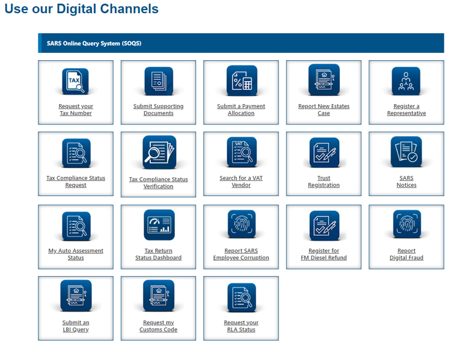Open the Register a Representative icon
Image resolution: width=451 pixels, height=347 pixels.
click(406, 81)
